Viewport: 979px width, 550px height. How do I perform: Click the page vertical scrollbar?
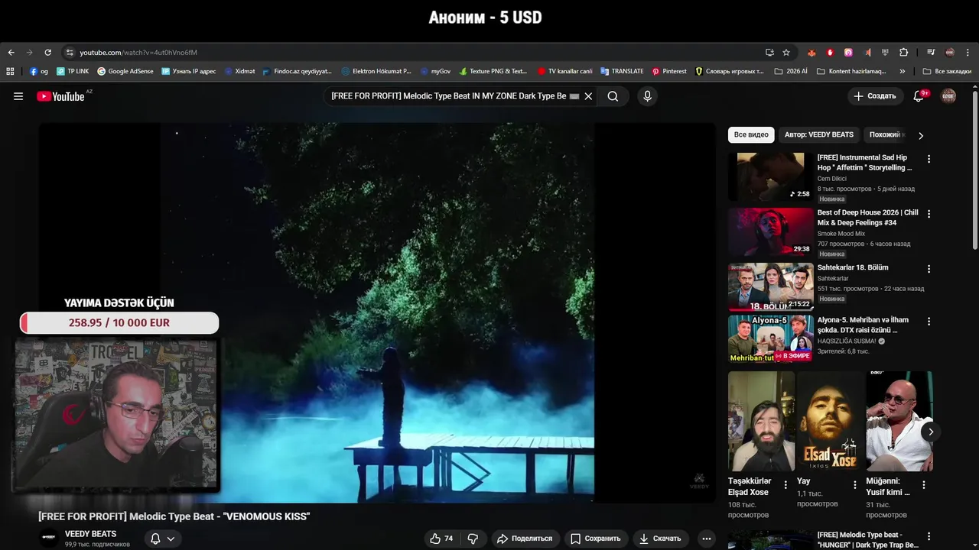coord(974,172)
